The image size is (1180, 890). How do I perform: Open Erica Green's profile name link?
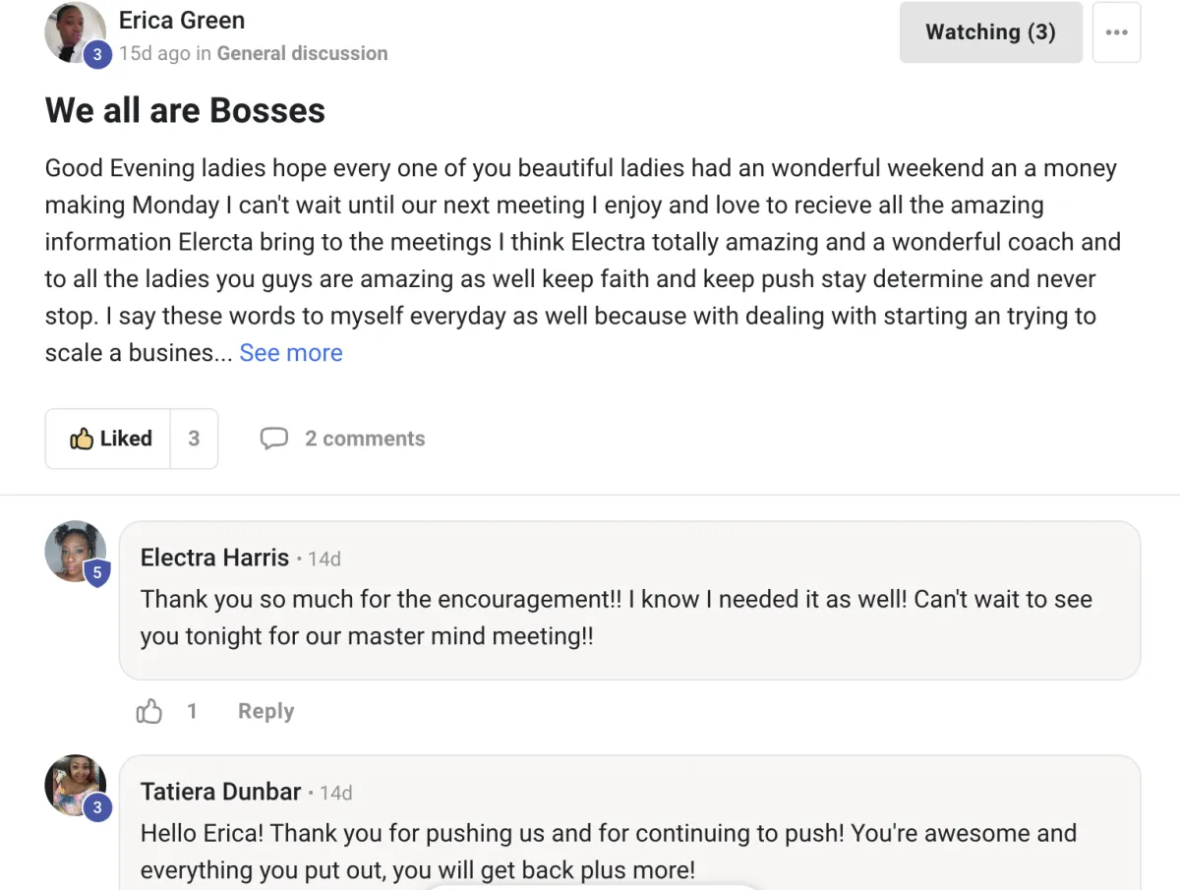click(x=182, y=20)
